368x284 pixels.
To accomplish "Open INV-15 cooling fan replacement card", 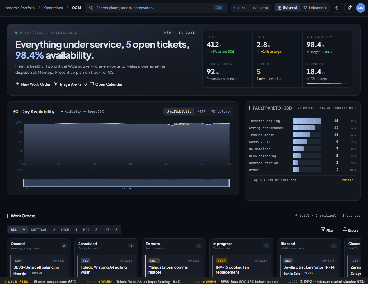I will [241, 266].
